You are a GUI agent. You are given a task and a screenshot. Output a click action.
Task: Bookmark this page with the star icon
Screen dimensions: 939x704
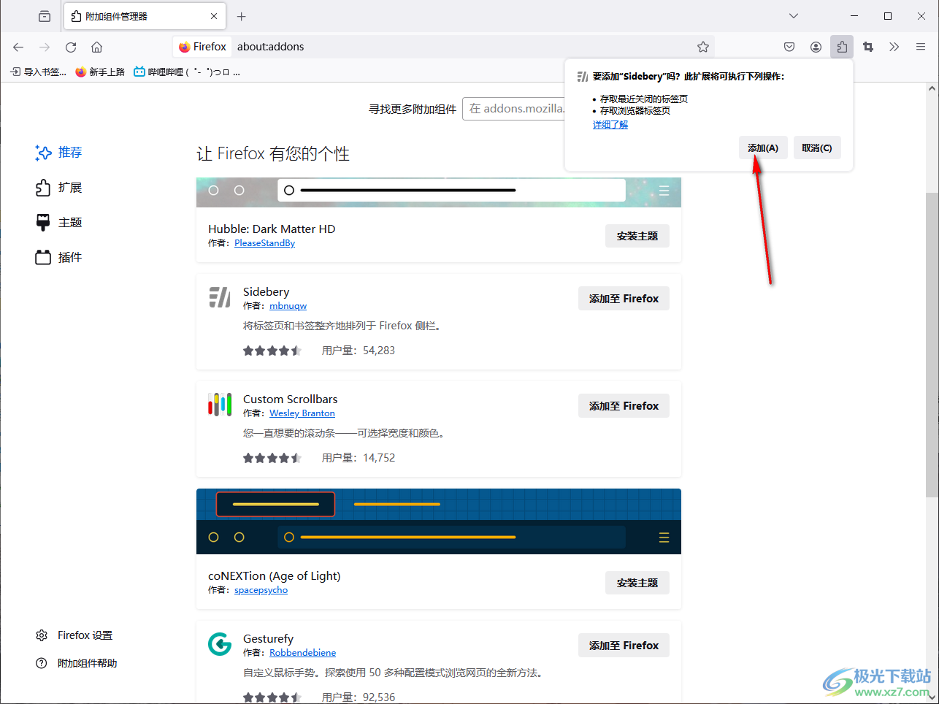tap(703, 47)
